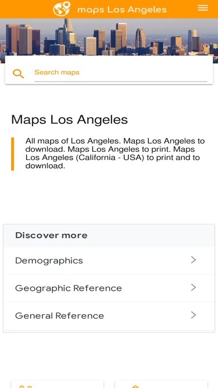Click the globe with pin logo icon

pyautogui.click(x=62, y=9)
